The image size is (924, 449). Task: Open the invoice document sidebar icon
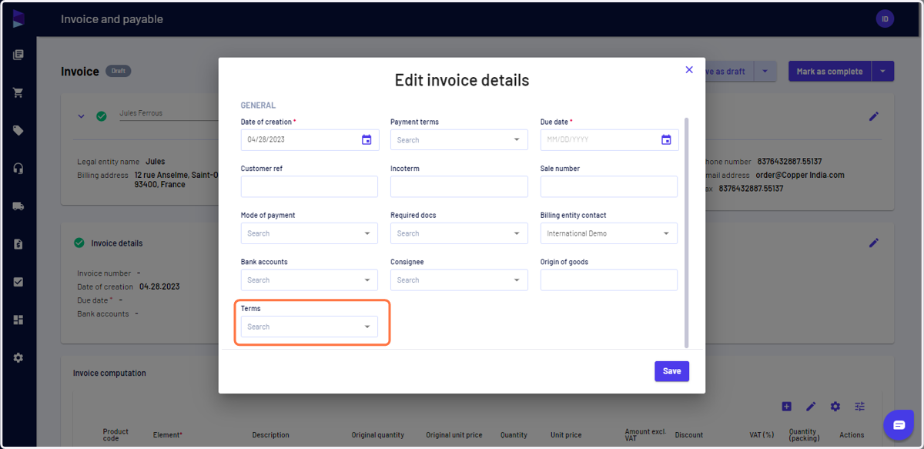pos(18,244)
